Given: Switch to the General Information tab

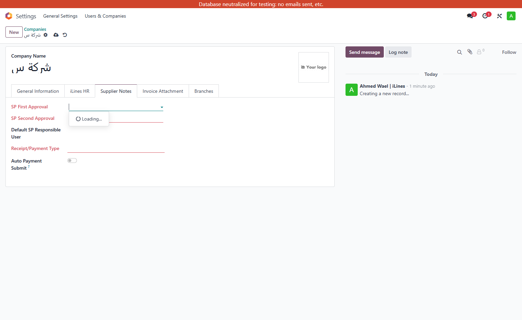Looking at the screenshot, I should coord(38,91).
